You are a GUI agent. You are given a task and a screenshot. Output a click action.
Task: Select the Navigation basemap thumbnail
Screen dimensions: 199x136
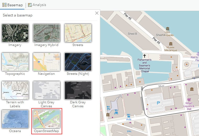coord(46,62)
